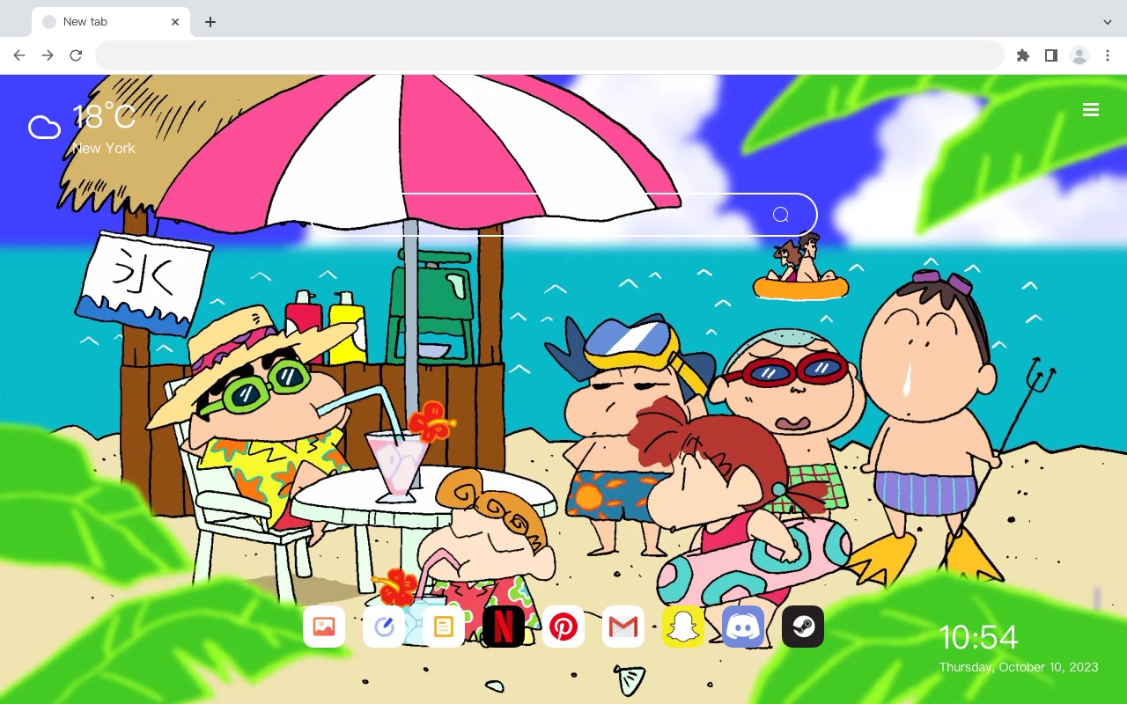The width and height of the screenshot is (1127, 704).
Task: Open the Steam shortcut
Action: [x=803, y=627]
